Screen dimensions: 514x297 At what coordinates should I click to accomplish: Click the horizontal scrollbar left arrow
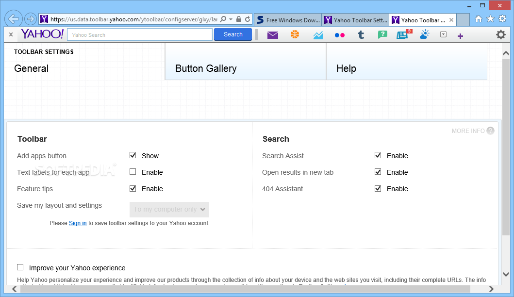pos(14,289)
